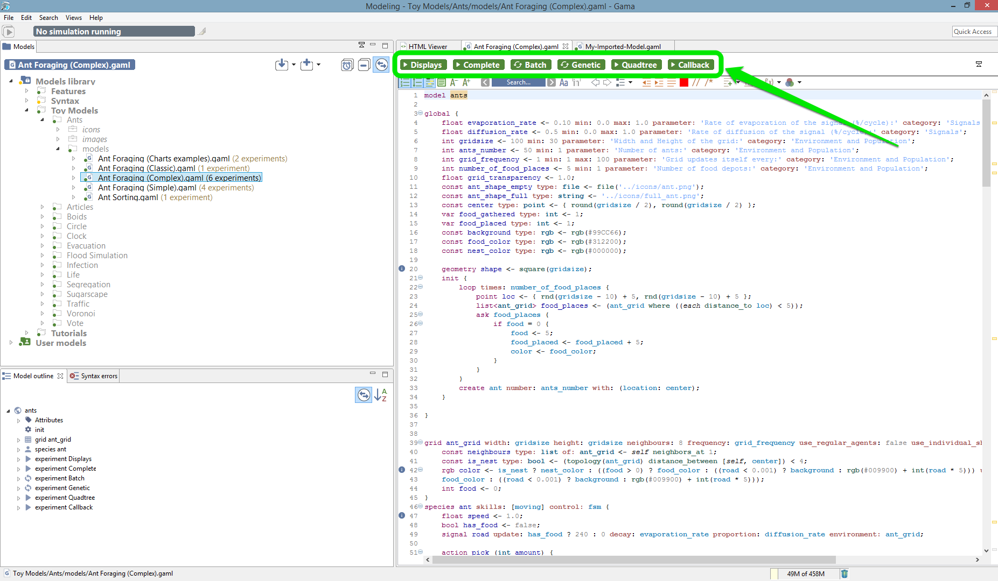
Task: Click the Quick Access field
Action: [x=974, y=32]
